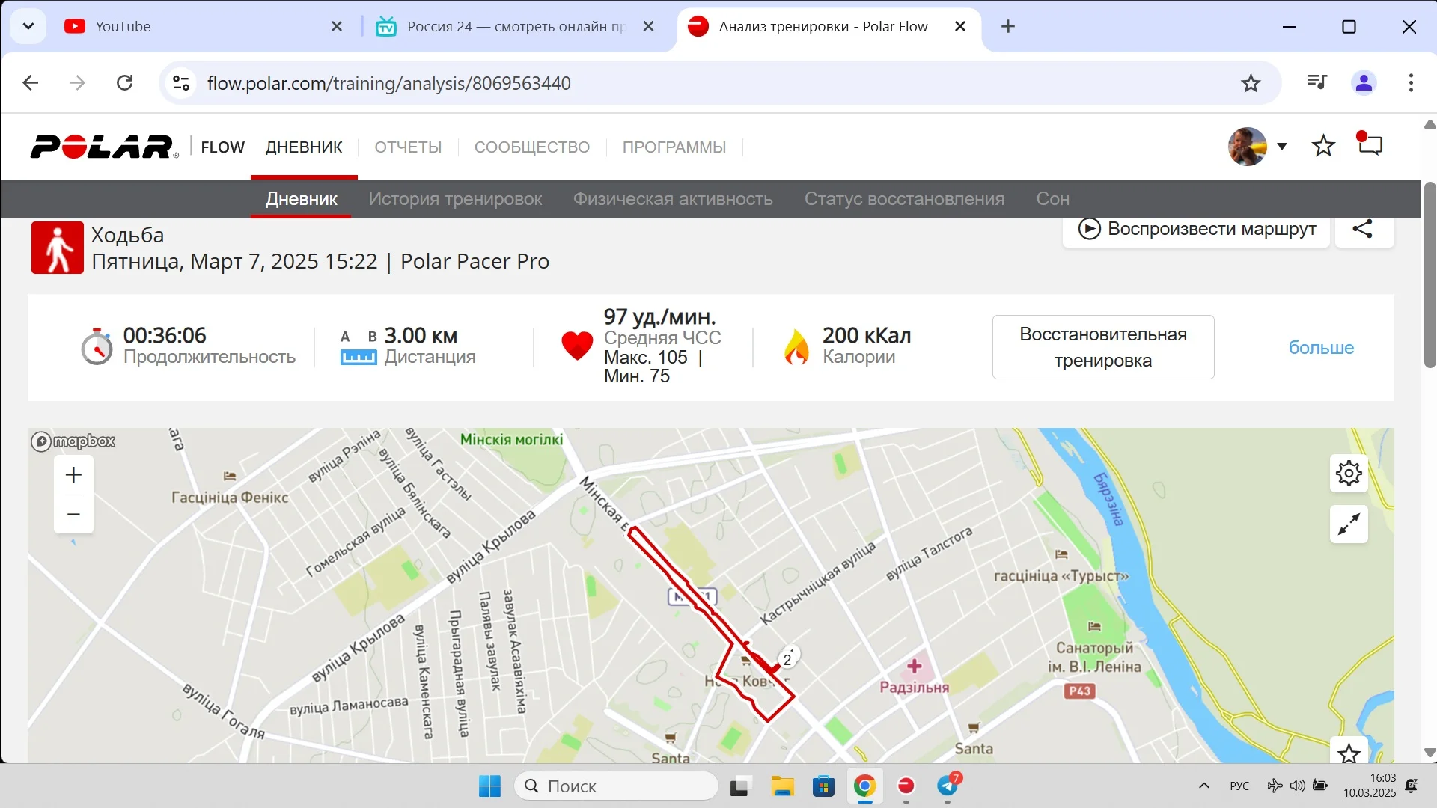Play the route with Воспроизвести маршрут
This screenshot has width=1437, height=808.
click(x=1196, y=229)
